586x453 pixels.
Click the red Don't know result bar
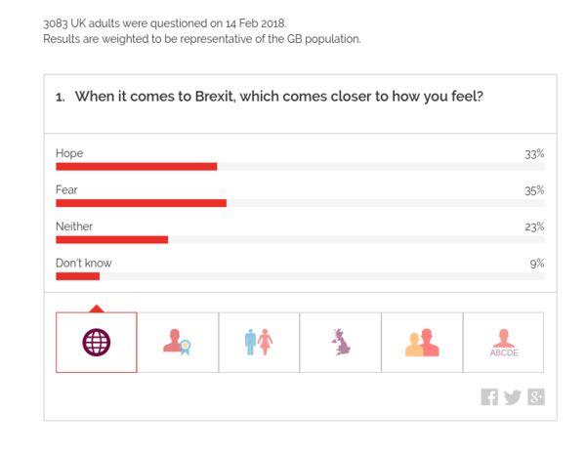click(x=77, y=276)
